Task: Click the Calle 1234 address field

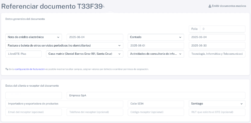Action: click(x=156, y=104)
